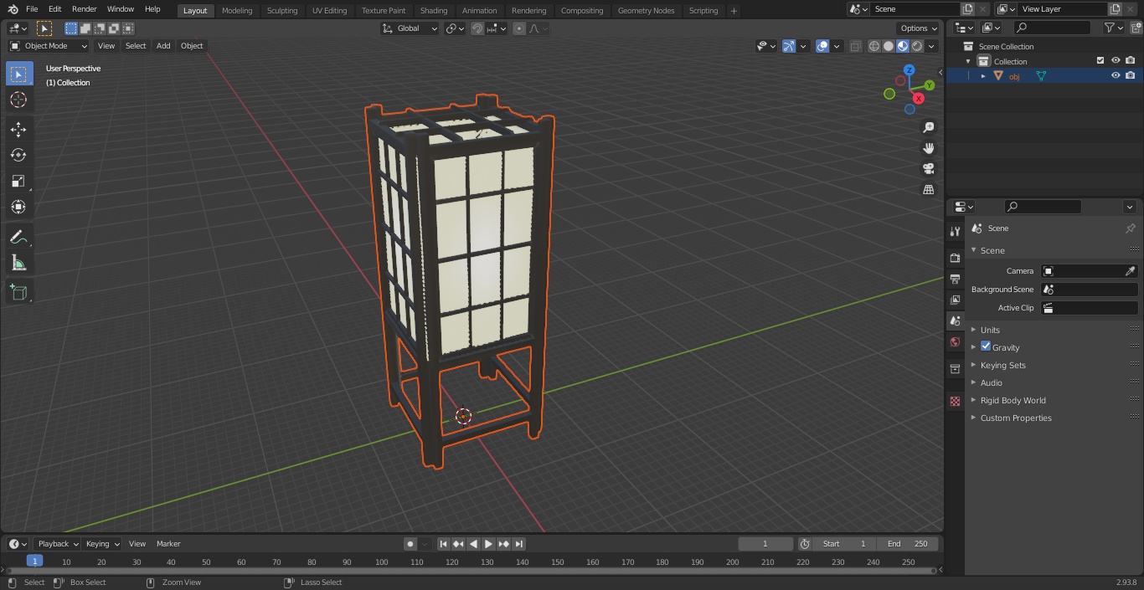Click the Start frame field
The width and height of the screenshot is (1144, 590).
844,544
